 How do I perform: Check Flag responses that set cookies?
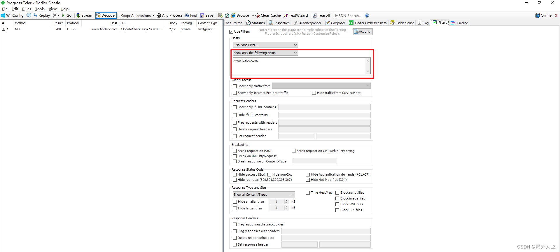click(235, 224)
